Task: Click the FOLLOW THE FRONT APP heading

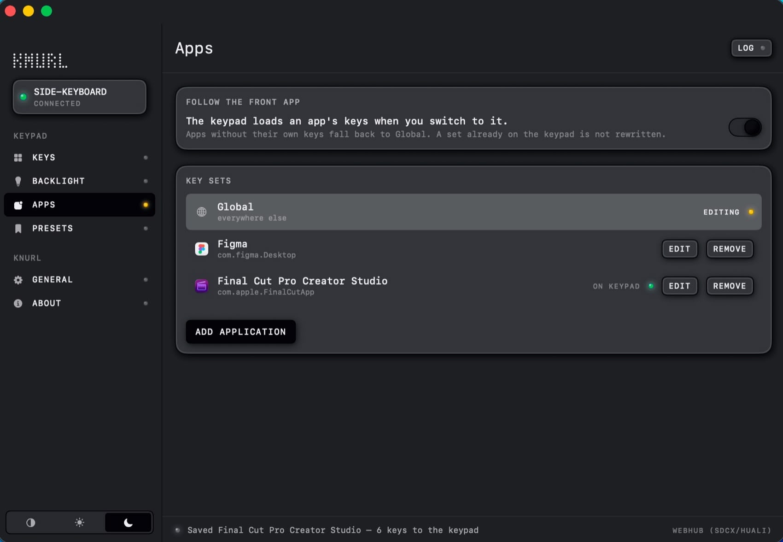Action: point(243,102)
